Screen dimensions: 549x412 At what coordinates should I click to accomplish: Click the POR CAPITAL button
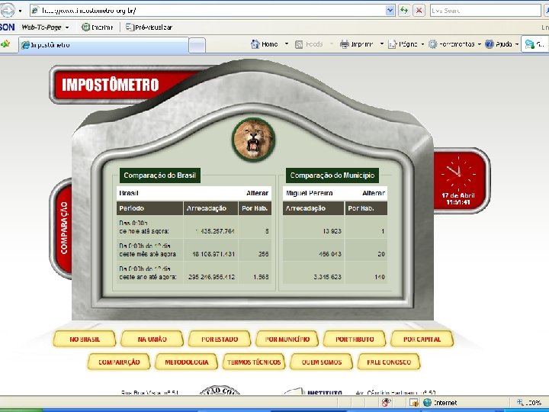422,339
